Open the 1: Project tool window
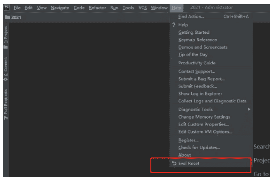 6,37
